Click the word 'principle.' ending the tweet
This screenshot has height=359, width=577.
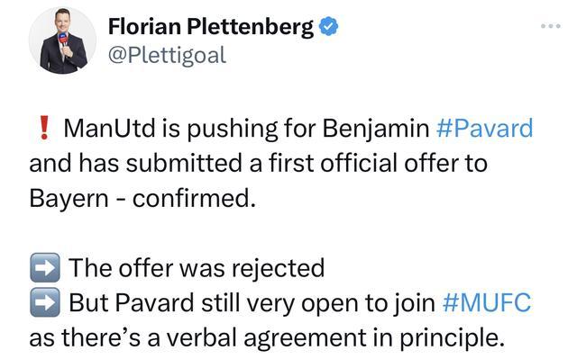(x=452, y=339)
